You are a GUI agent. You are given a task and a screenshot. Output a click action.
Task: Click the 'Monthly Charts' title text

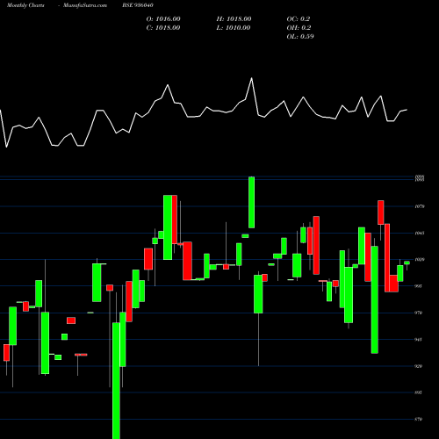pos(25,5)
